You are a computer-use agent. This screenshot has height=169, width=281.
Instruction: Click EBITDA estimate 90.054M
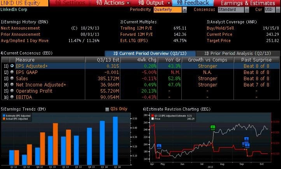pos(110,97)
